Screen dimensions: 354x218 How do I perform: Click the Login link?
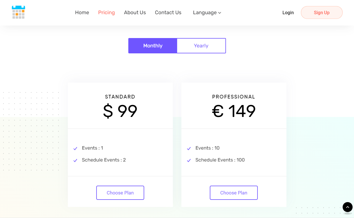point(288,12)
